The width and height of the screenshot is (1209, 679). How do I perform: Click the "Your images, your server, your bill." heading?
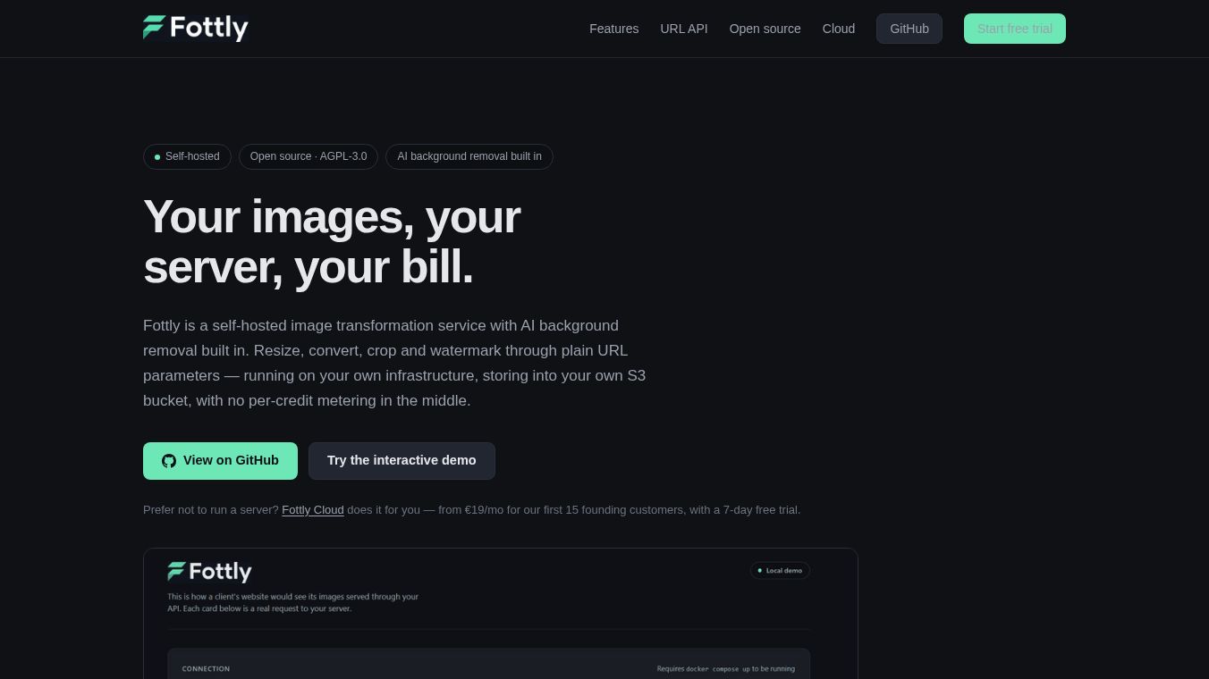(x=332, y=242)
